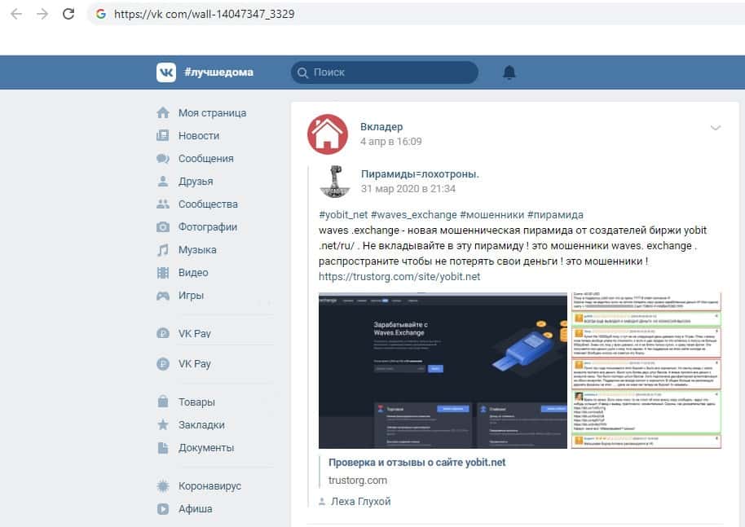Screen dimensions: 745x527
Task: Click the #лучшедома header label
Action: pyautogui.click(x=218, y=72)
